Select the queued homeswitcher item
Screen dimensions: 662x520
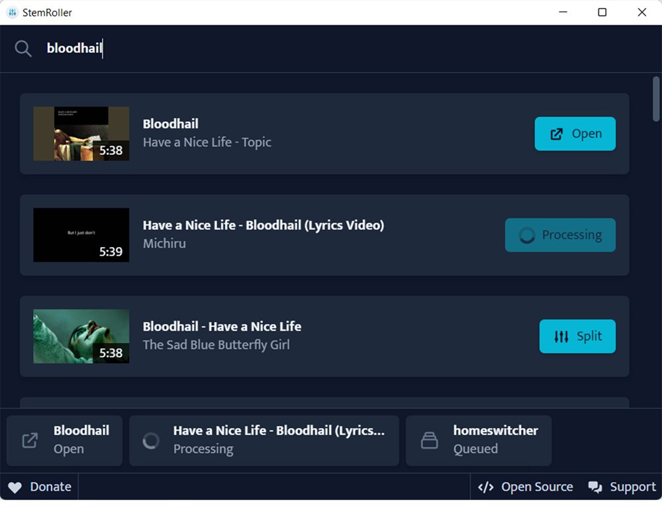[479, 441]
